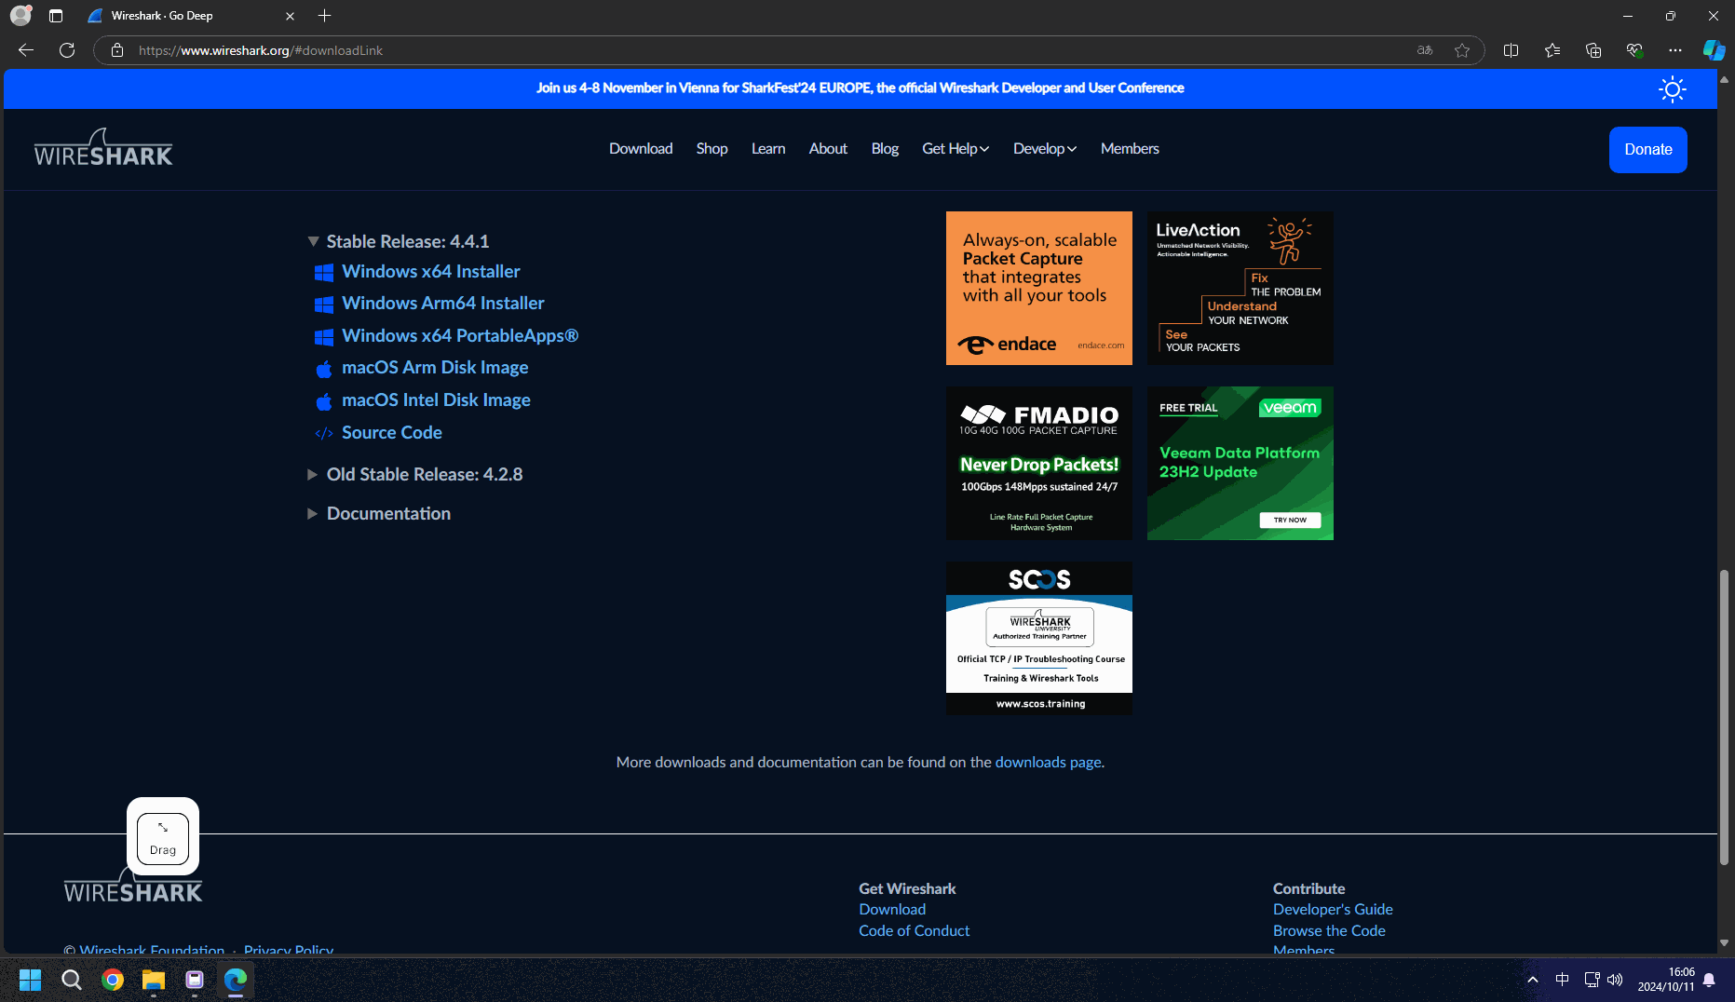Open the Get Help dropdown menu

coord(956,149)
